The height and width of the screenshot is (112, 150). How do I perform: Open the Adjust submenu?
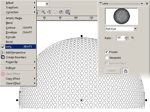18,3
